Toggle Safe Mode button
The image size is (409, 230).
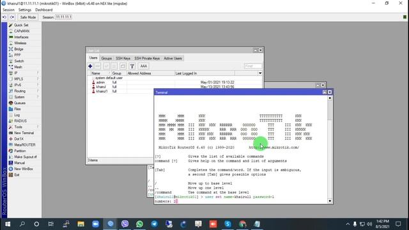[x=28, y=17]
